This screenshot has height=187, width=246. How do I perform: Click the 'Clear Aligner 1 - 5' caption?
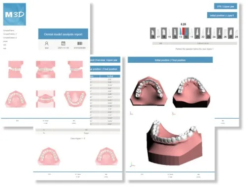[x=78, y=138]
